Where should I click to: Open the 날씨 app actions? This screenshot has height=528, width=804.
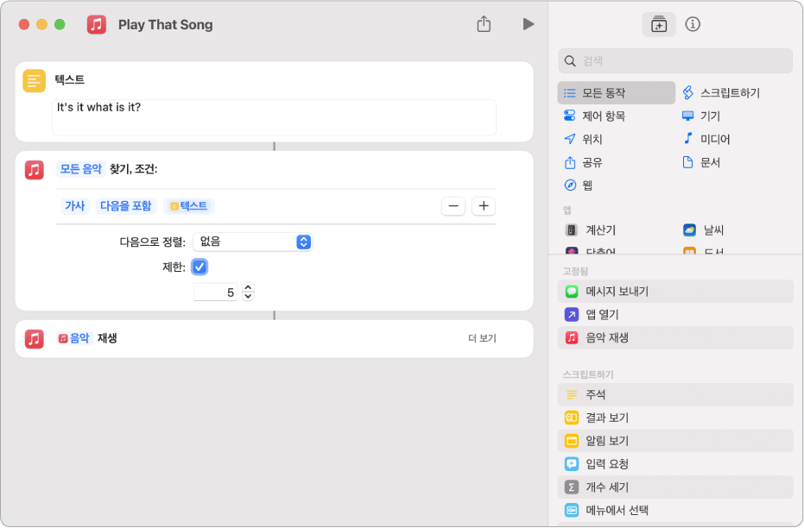coord(704,230)
